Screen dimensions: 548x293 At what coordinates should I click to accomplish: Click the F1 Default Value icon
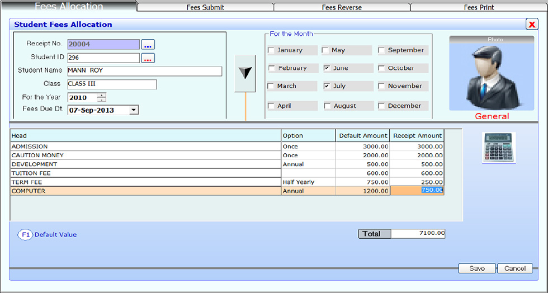coord(26,235)
